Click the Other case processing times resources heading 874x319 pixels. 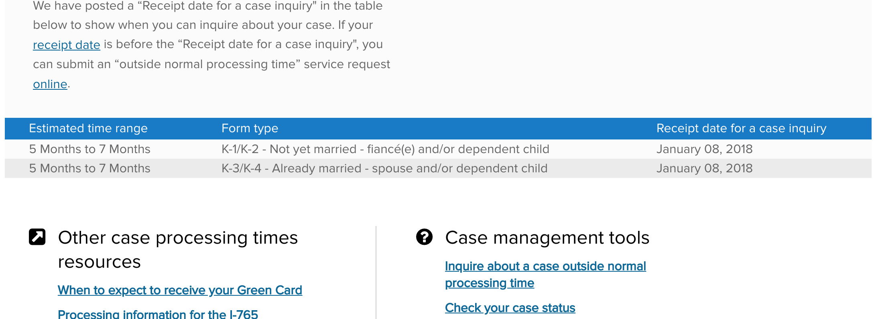pyautogui.click(x=178, y=250)
